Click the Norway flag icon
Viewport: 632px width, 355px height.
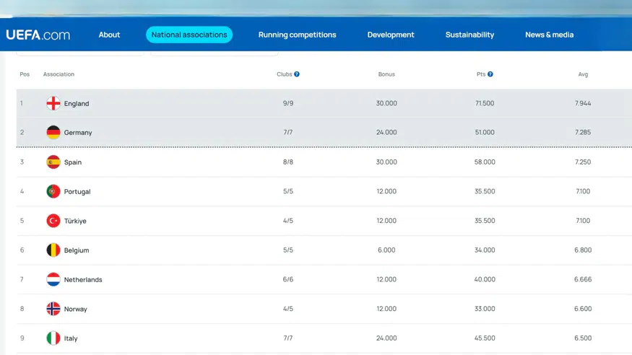tap(53, 309)
